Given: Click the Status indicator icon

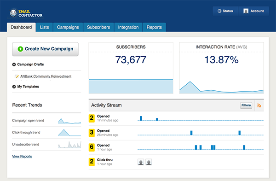Looking at the screenshot, I should [x=219, y=11].
